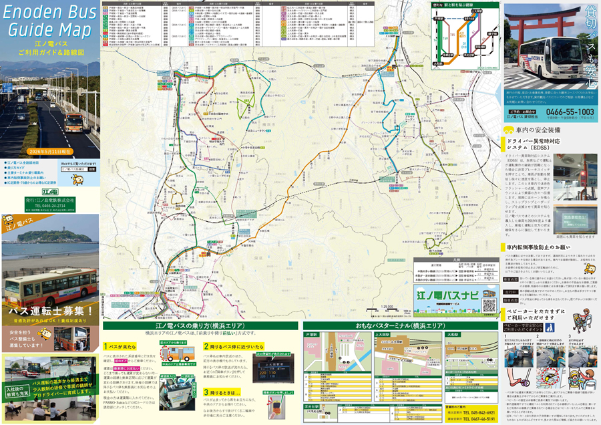Click the おもなバスターミナル(横浜エリア) header

click(400, 325)
